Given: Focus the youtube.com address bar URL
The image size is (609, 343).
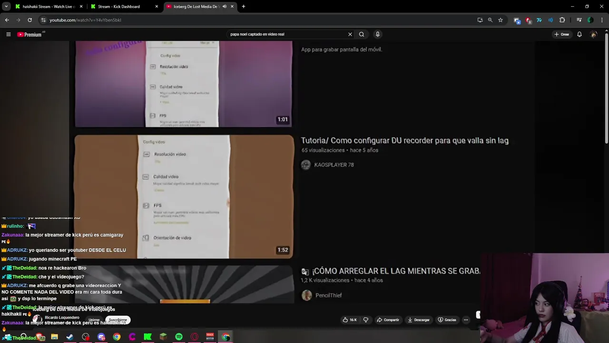Looking at the screenshot, I should coord(86,20).
